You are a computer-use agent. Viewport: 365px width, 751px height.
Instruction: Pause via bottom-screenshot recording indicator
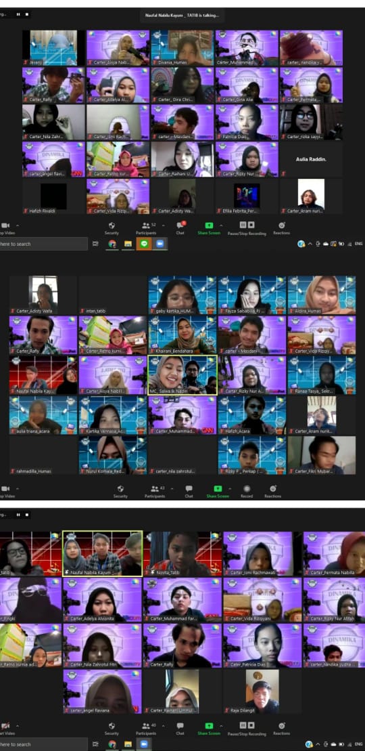point(19,515)
